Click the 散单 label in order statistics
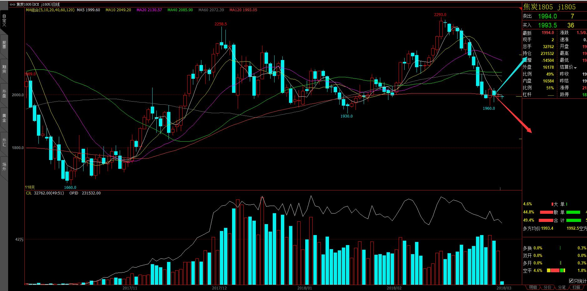 (x=559, y=212)
